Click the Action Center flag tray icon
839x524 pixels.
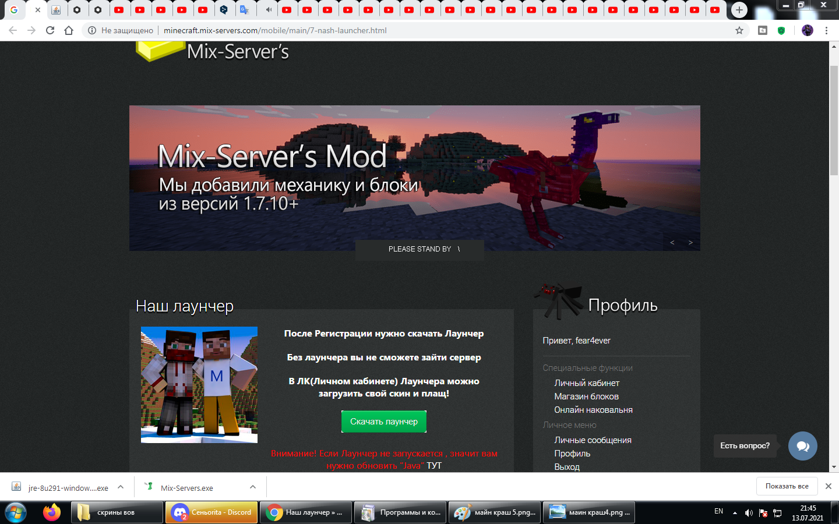coord(763,513)
